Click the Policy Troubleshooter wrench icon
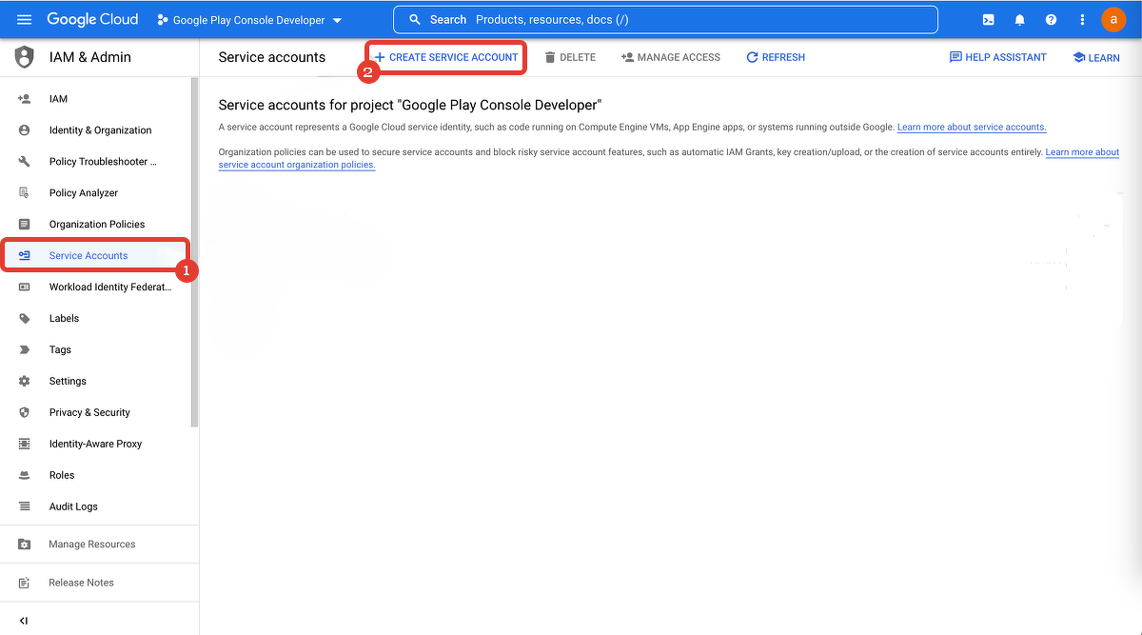The height and width of the screenshot is (635, 1142). click(x=25, y=162)
